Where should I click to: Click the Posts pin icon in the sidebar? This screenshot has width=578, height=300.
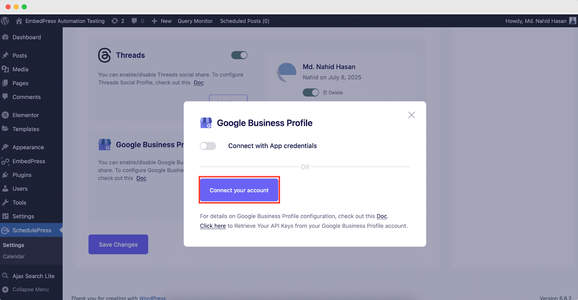(x=5, y=55)
